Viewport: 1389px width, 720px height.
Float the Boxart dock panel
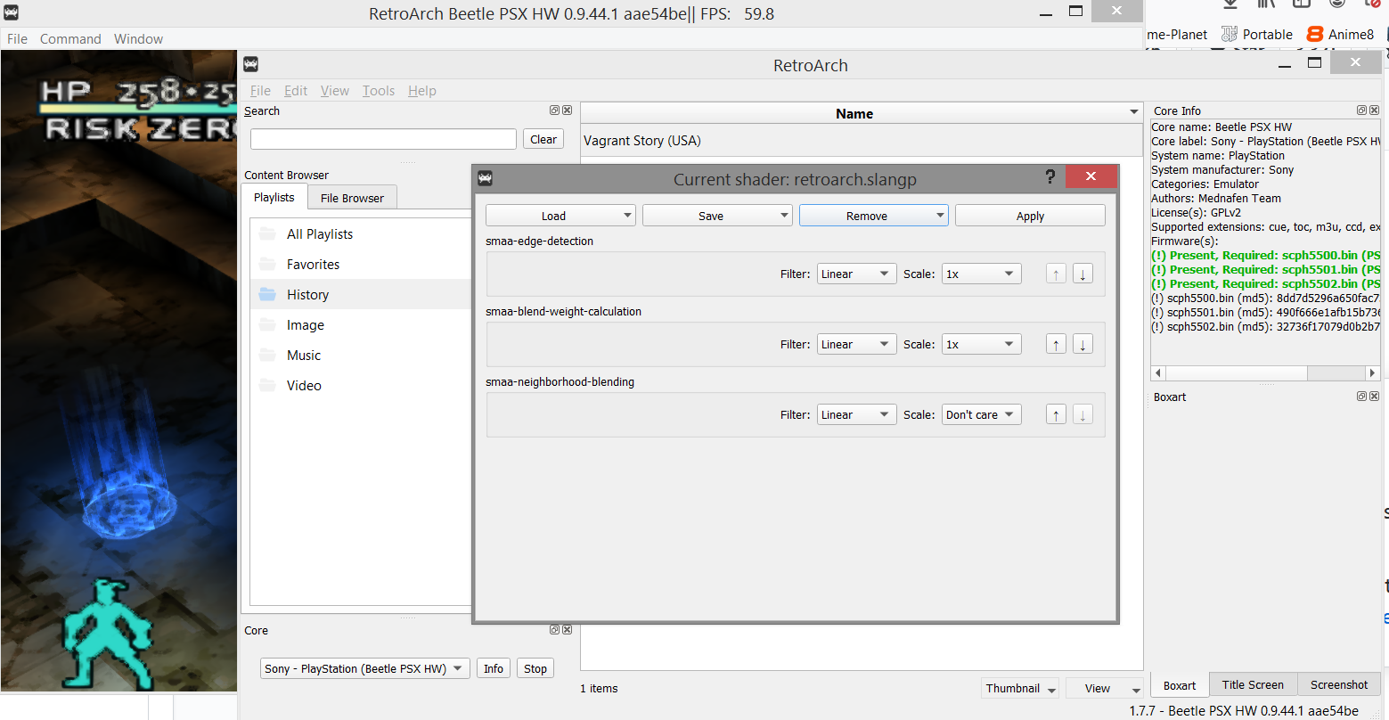tap(1361, 396)
